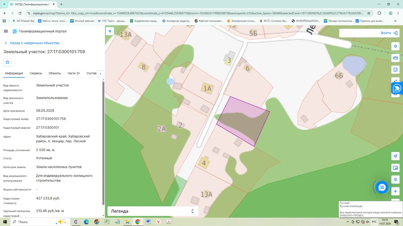Center map on my location arrow
This screenshot has height=226, width=403.
pos(396,156)
